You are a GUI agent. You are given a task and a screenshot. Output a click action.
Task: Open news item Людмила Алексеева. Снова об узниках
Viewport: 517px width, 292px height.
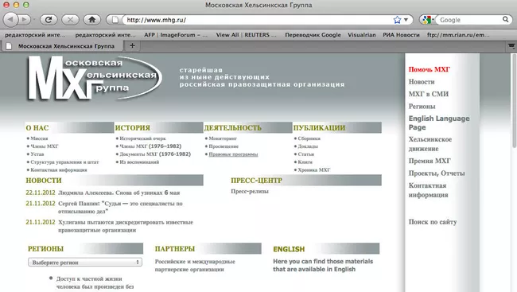119,193
